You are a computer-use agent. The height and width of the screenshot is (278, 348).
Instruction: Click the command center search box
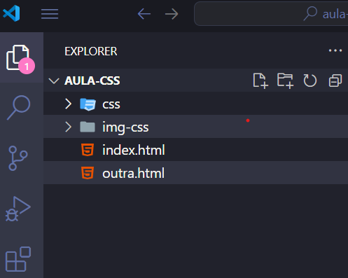[271, 14]
